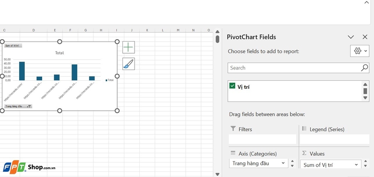
Task: Collapse the ribbon with the up chevron
Action: [x=367, y=3]
